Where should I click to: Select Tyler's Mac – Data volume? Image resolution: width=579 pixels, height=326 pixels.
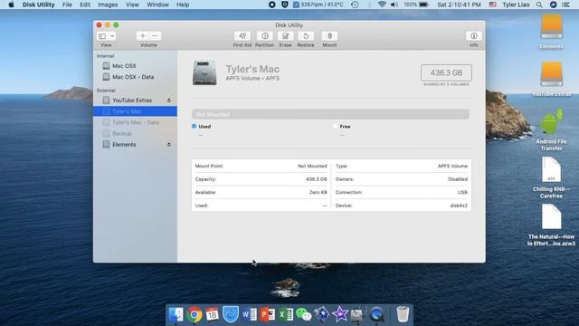coord(135,122)
